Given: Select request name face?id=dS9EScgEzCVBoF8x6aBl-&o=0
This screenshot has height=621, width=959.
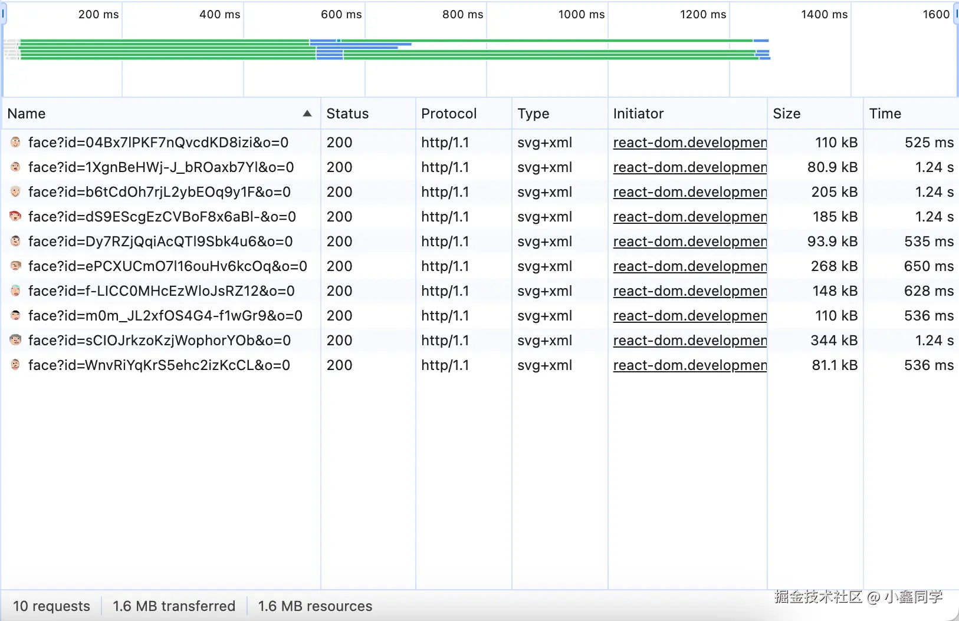Looking at the screenshot, I should pos(162,217).
